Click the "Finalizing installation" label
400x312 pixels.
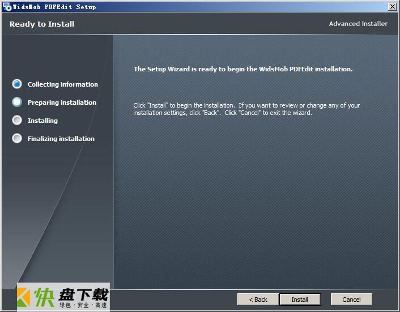pyautogui.click(x=61, y=139)
